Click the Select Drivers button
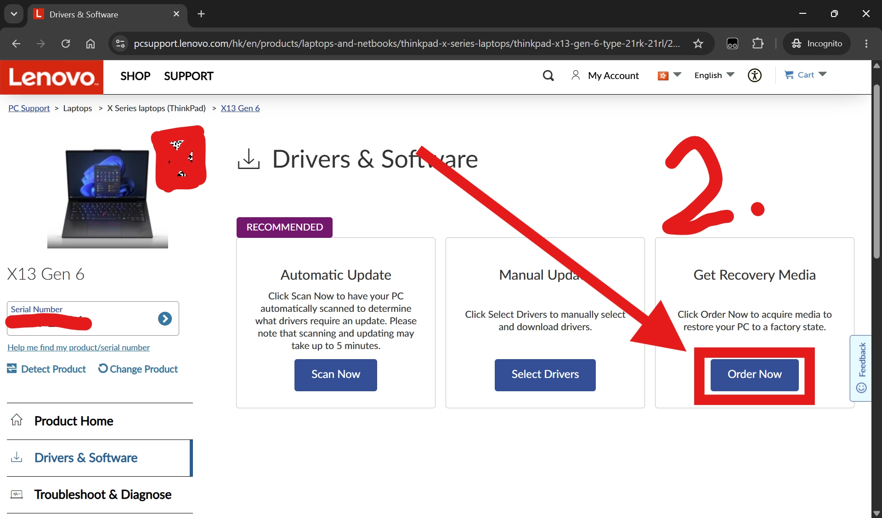This screenshot has width=882, height=518. (545, 375)
